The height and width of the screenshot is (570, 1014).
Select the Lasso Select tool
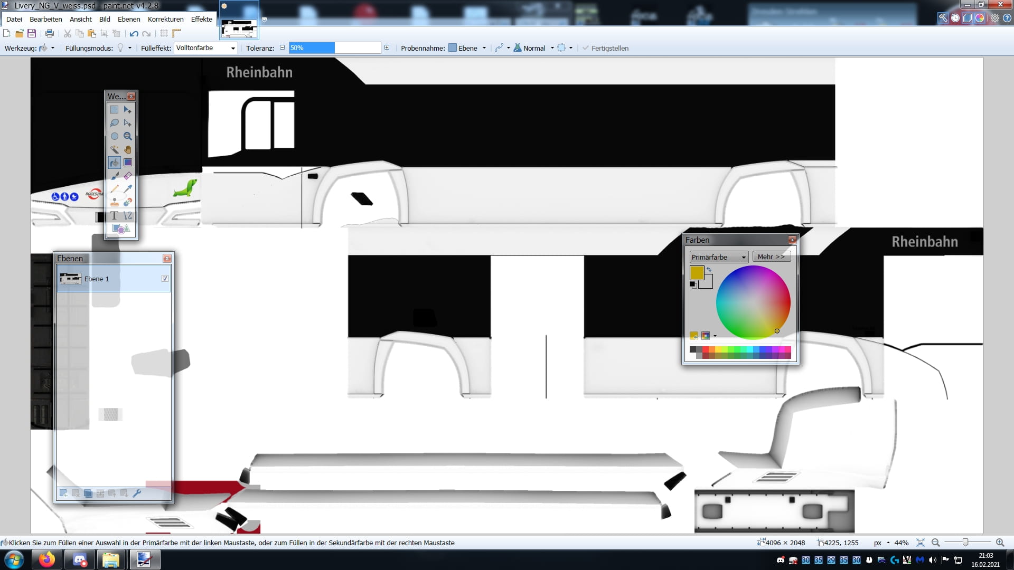point(114,123)
